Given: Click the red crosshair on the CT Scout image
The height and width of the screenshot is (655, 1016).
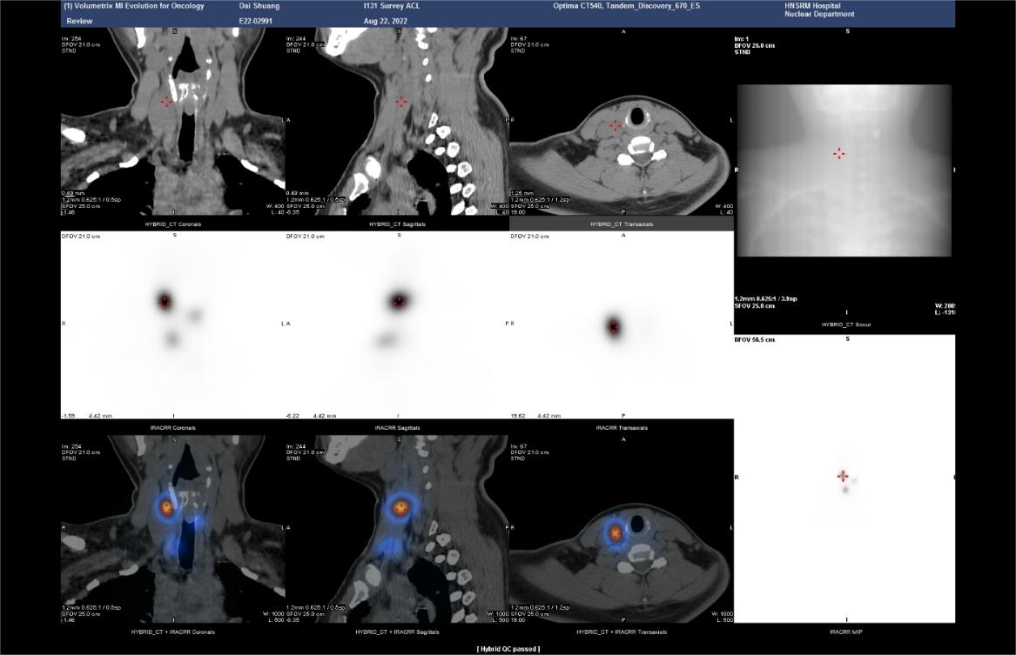Looking at the screenshot, I should pos(838,153).
